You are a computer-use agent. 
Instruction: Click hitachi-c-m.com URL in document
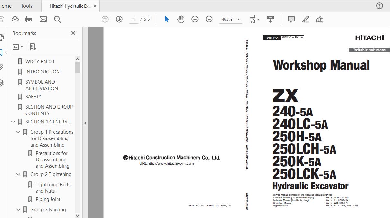166,163
